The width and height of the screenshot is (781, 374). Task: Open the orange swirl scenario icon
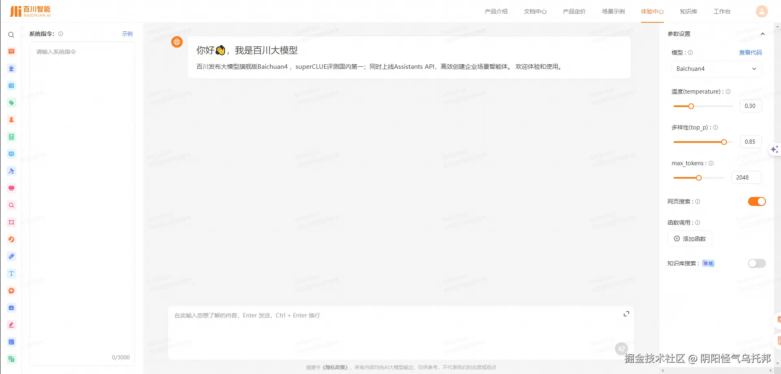(11, 239)
